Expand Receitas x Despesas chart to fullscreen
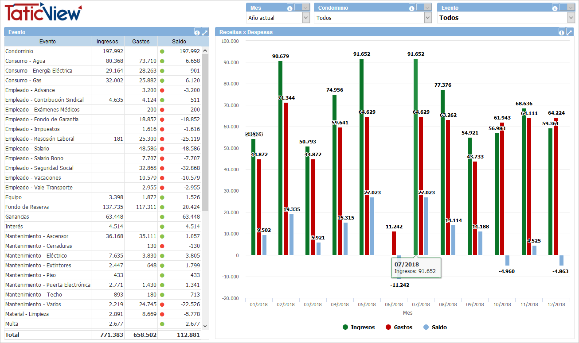The width and height of the screenshot is (579, 343). pyautogui.click(x=569, y=32)
